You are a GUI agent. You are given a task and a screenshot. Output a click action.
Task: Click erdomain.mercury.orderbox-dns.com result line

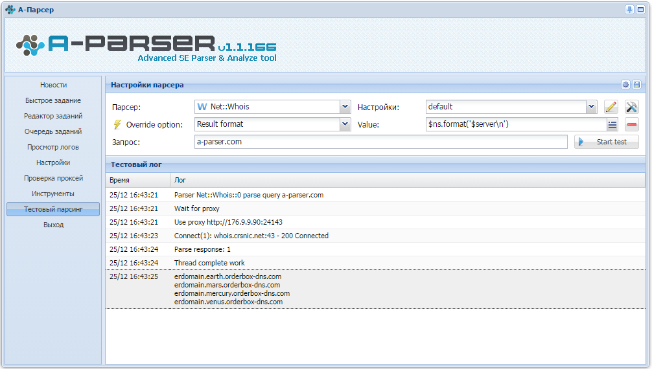pos(232,293)
